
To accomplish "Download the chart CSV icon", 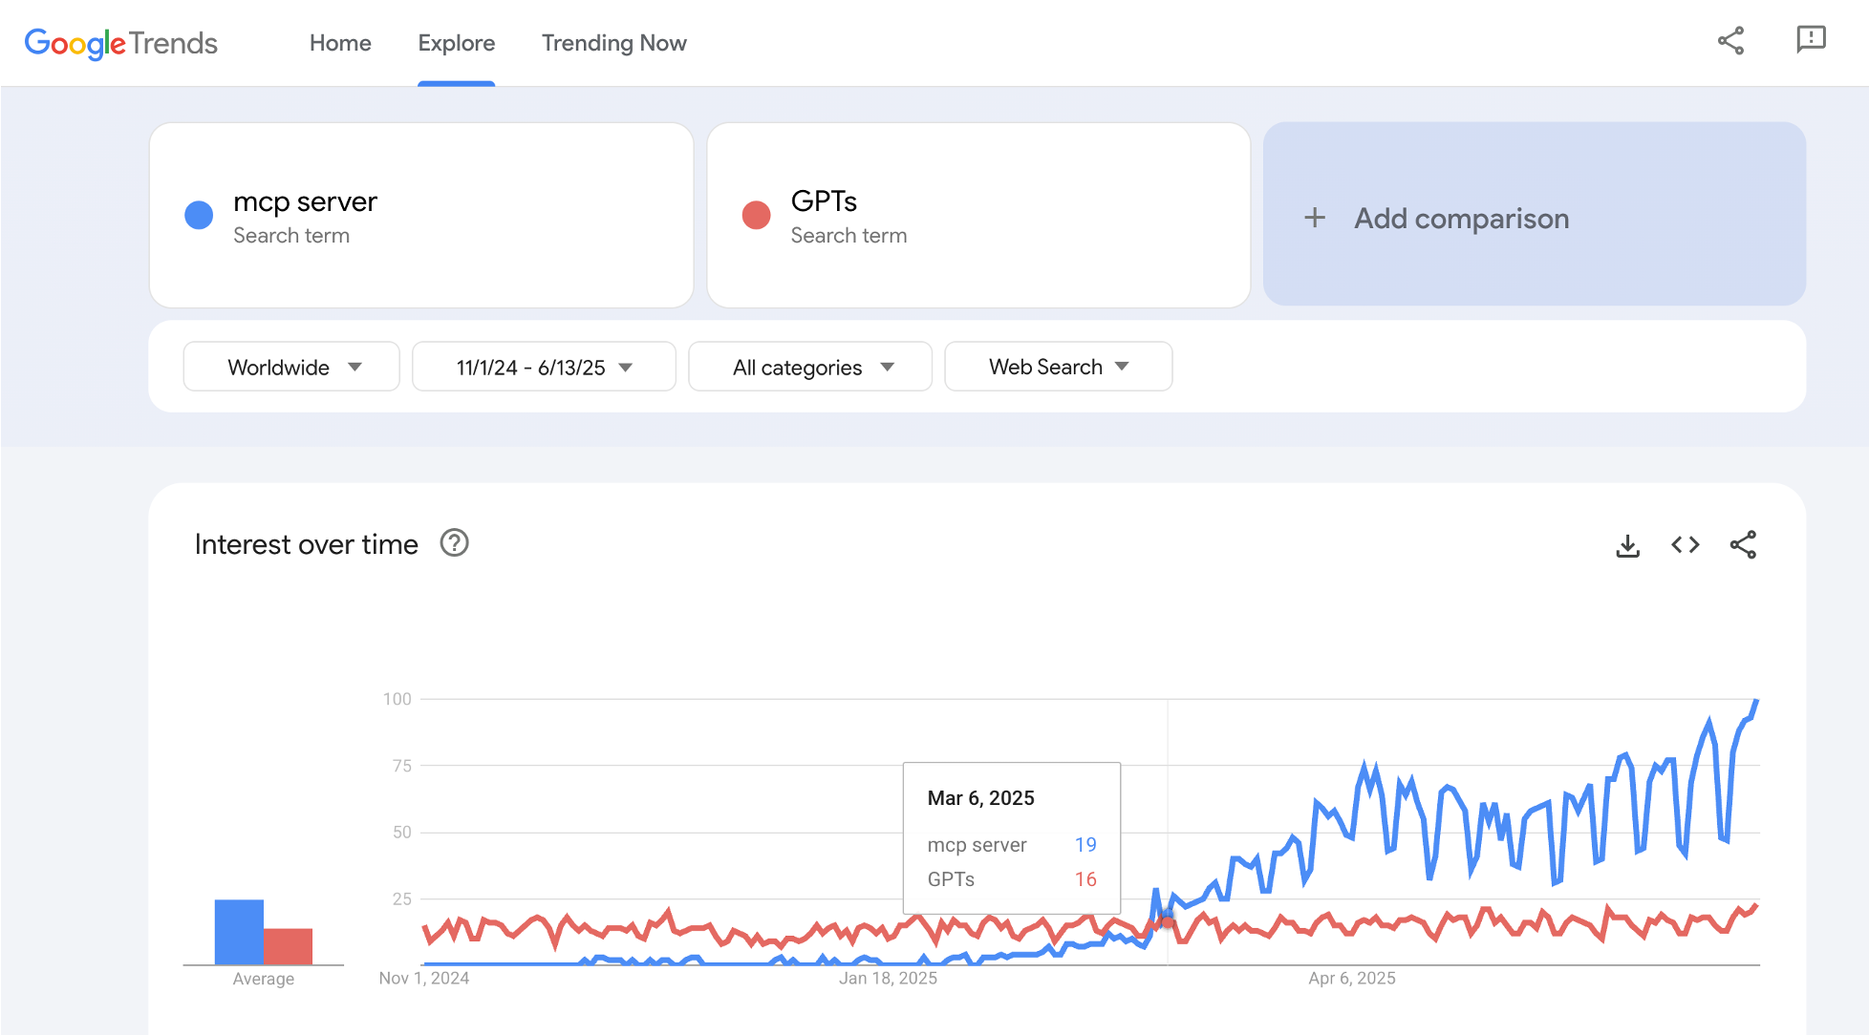I will [x=1628, y=545].
